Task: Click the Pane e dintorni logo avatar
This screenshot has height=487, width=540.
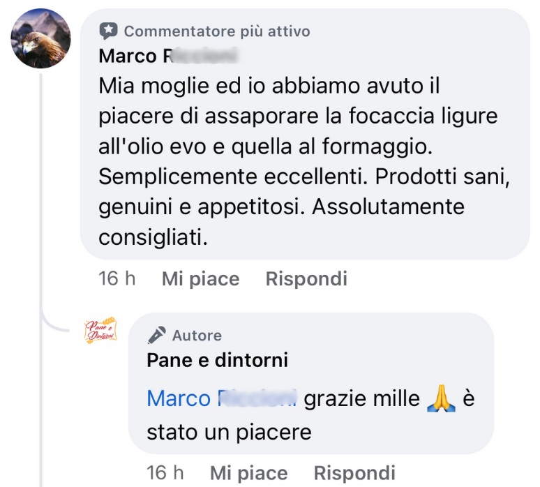Action: click(x=100, y=331)
